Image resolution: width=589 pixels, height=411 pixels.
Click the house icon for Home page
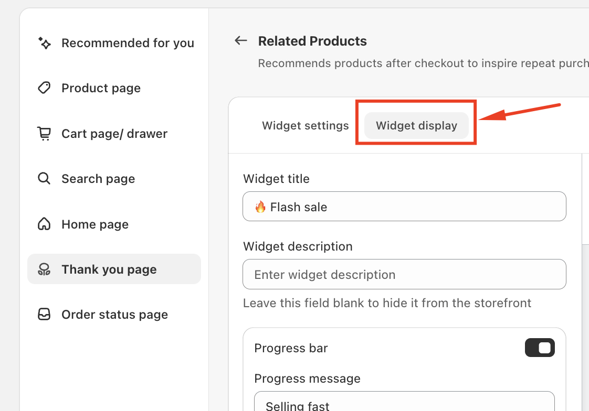[45, 224]
